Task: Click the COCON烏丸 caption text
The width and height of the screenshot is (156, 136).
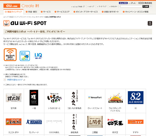Action: tap(54, 132)
